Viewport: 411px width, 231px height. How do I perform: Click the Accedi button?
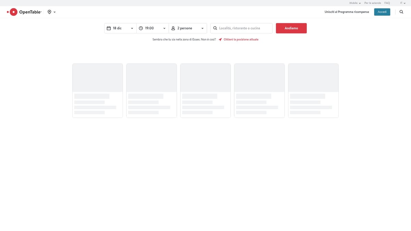[382, 12]
